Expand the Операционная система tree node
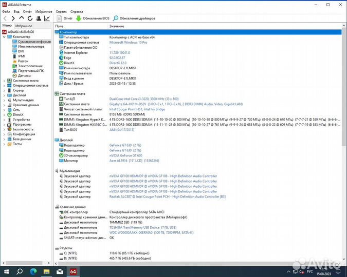The image size is (347, 277). coord(4,86)
